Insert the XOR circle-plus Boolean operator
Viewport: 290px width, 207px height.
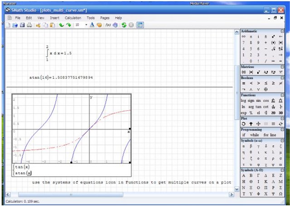(x=266, y=89)
